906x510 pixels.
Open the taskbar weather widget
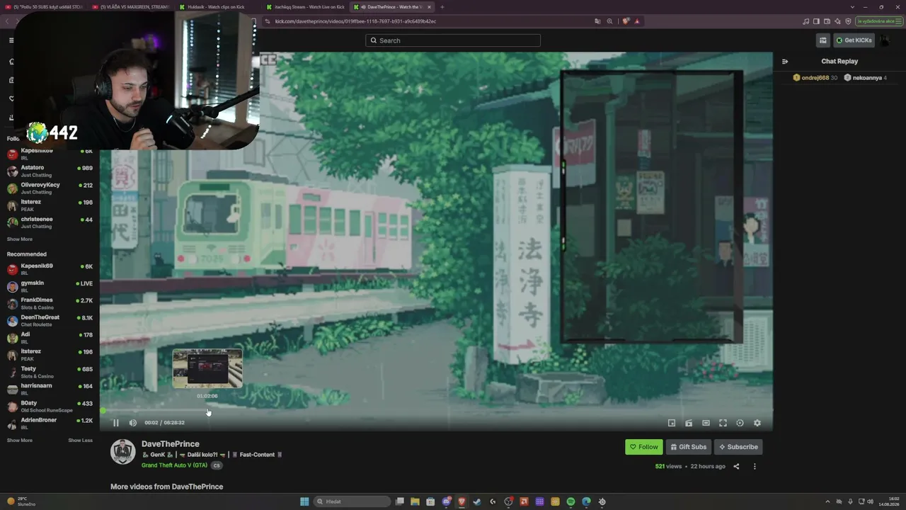21,501
